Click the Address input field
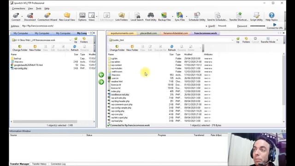Screen dimensions: 295x166 pos(113,26)
